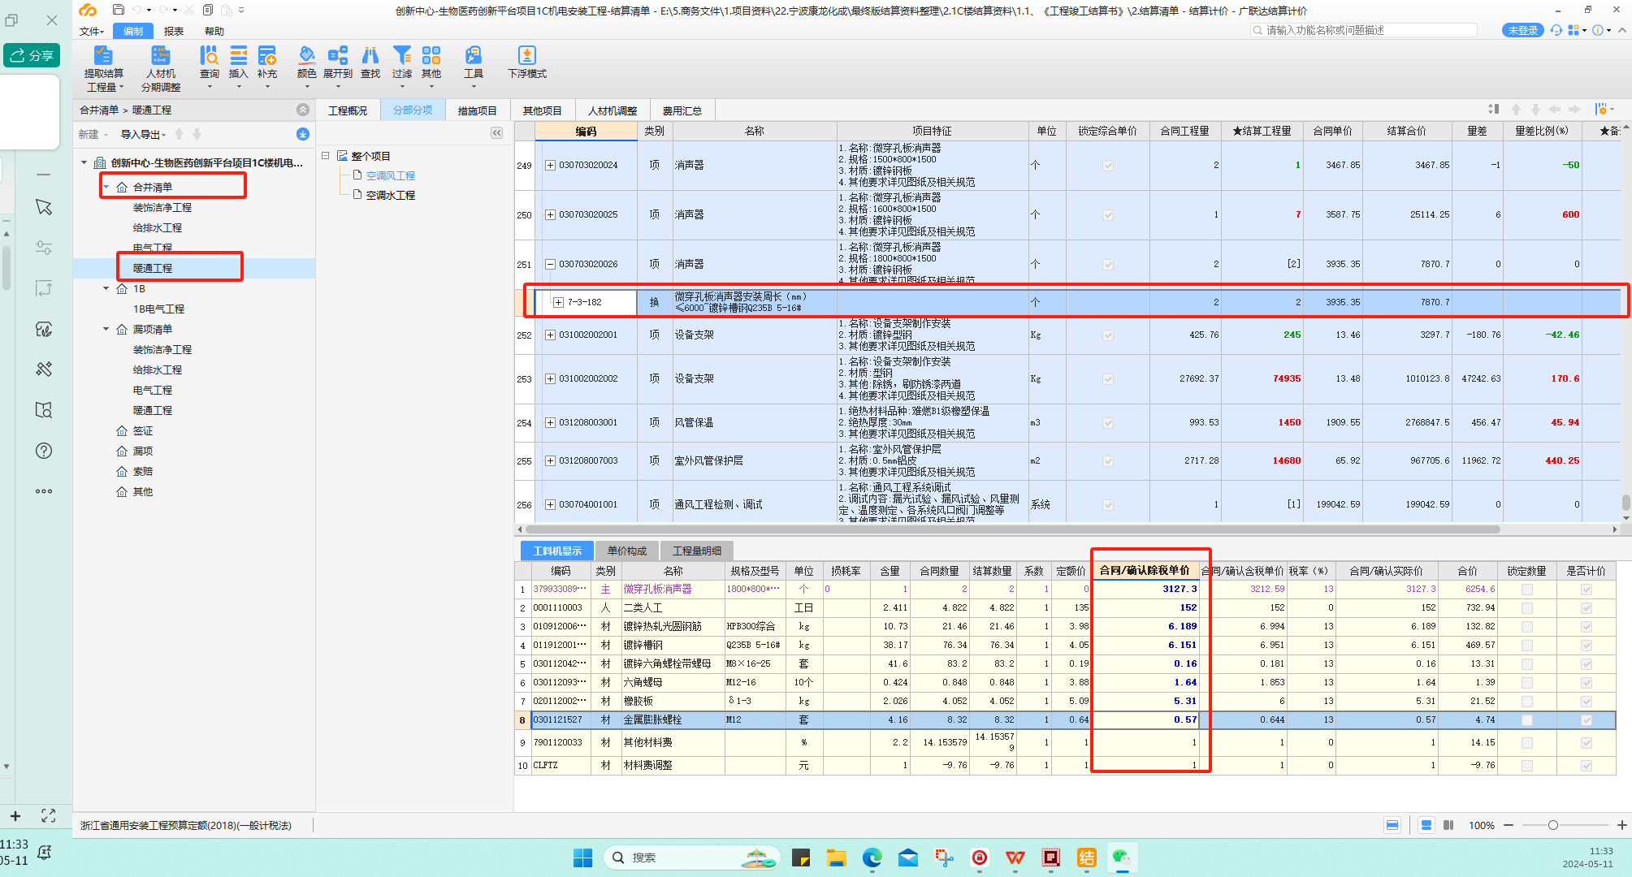This screenshot has height=877, width=1632.
Task: Expand the 7-3-182 sub-item
Action: coord(558,303)
